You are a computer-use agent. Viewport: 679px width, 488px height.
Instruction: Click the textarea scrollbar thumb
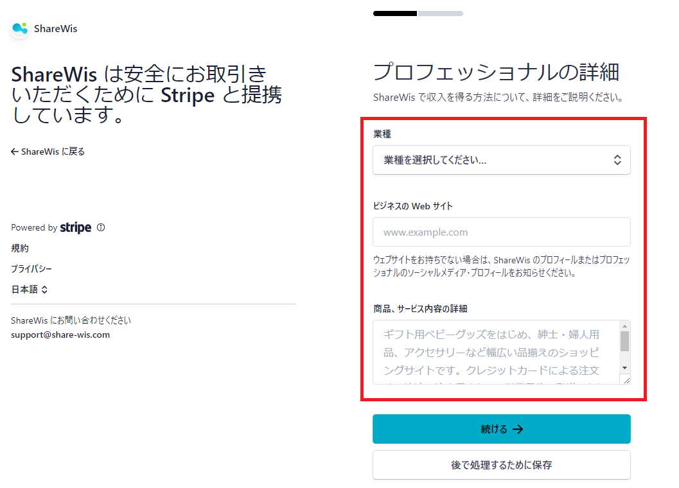pos(624,341)
